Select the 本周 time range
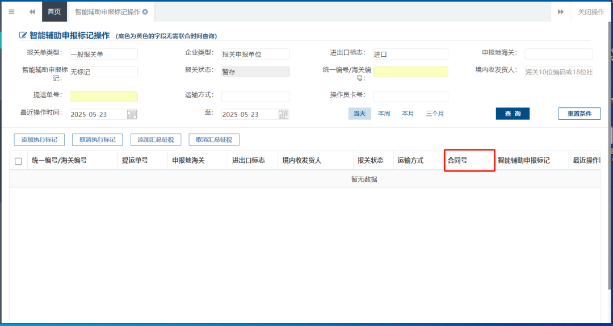Screen dimensions: 613x326 384,114
